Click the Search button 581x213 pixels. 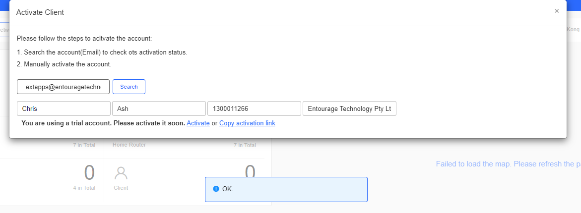point(129,87)
